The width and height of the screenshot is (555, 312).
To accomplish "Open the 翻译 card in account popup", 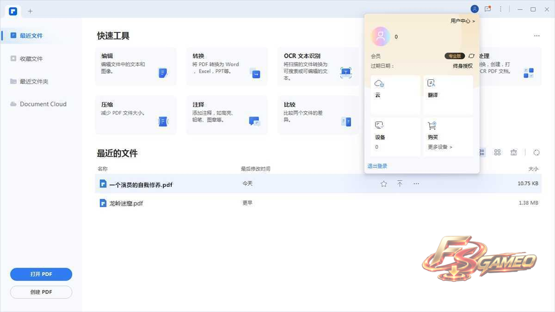I will (x=448, y=95).
